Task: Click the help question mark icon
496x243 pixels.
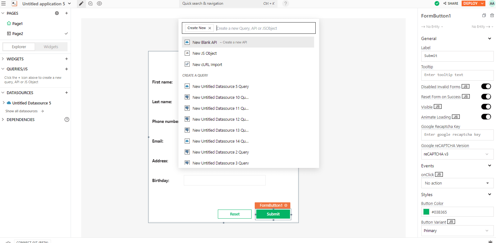Action: [285, 4]
